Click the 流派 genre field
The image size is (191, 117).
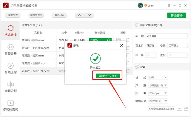tap(177, 55)
